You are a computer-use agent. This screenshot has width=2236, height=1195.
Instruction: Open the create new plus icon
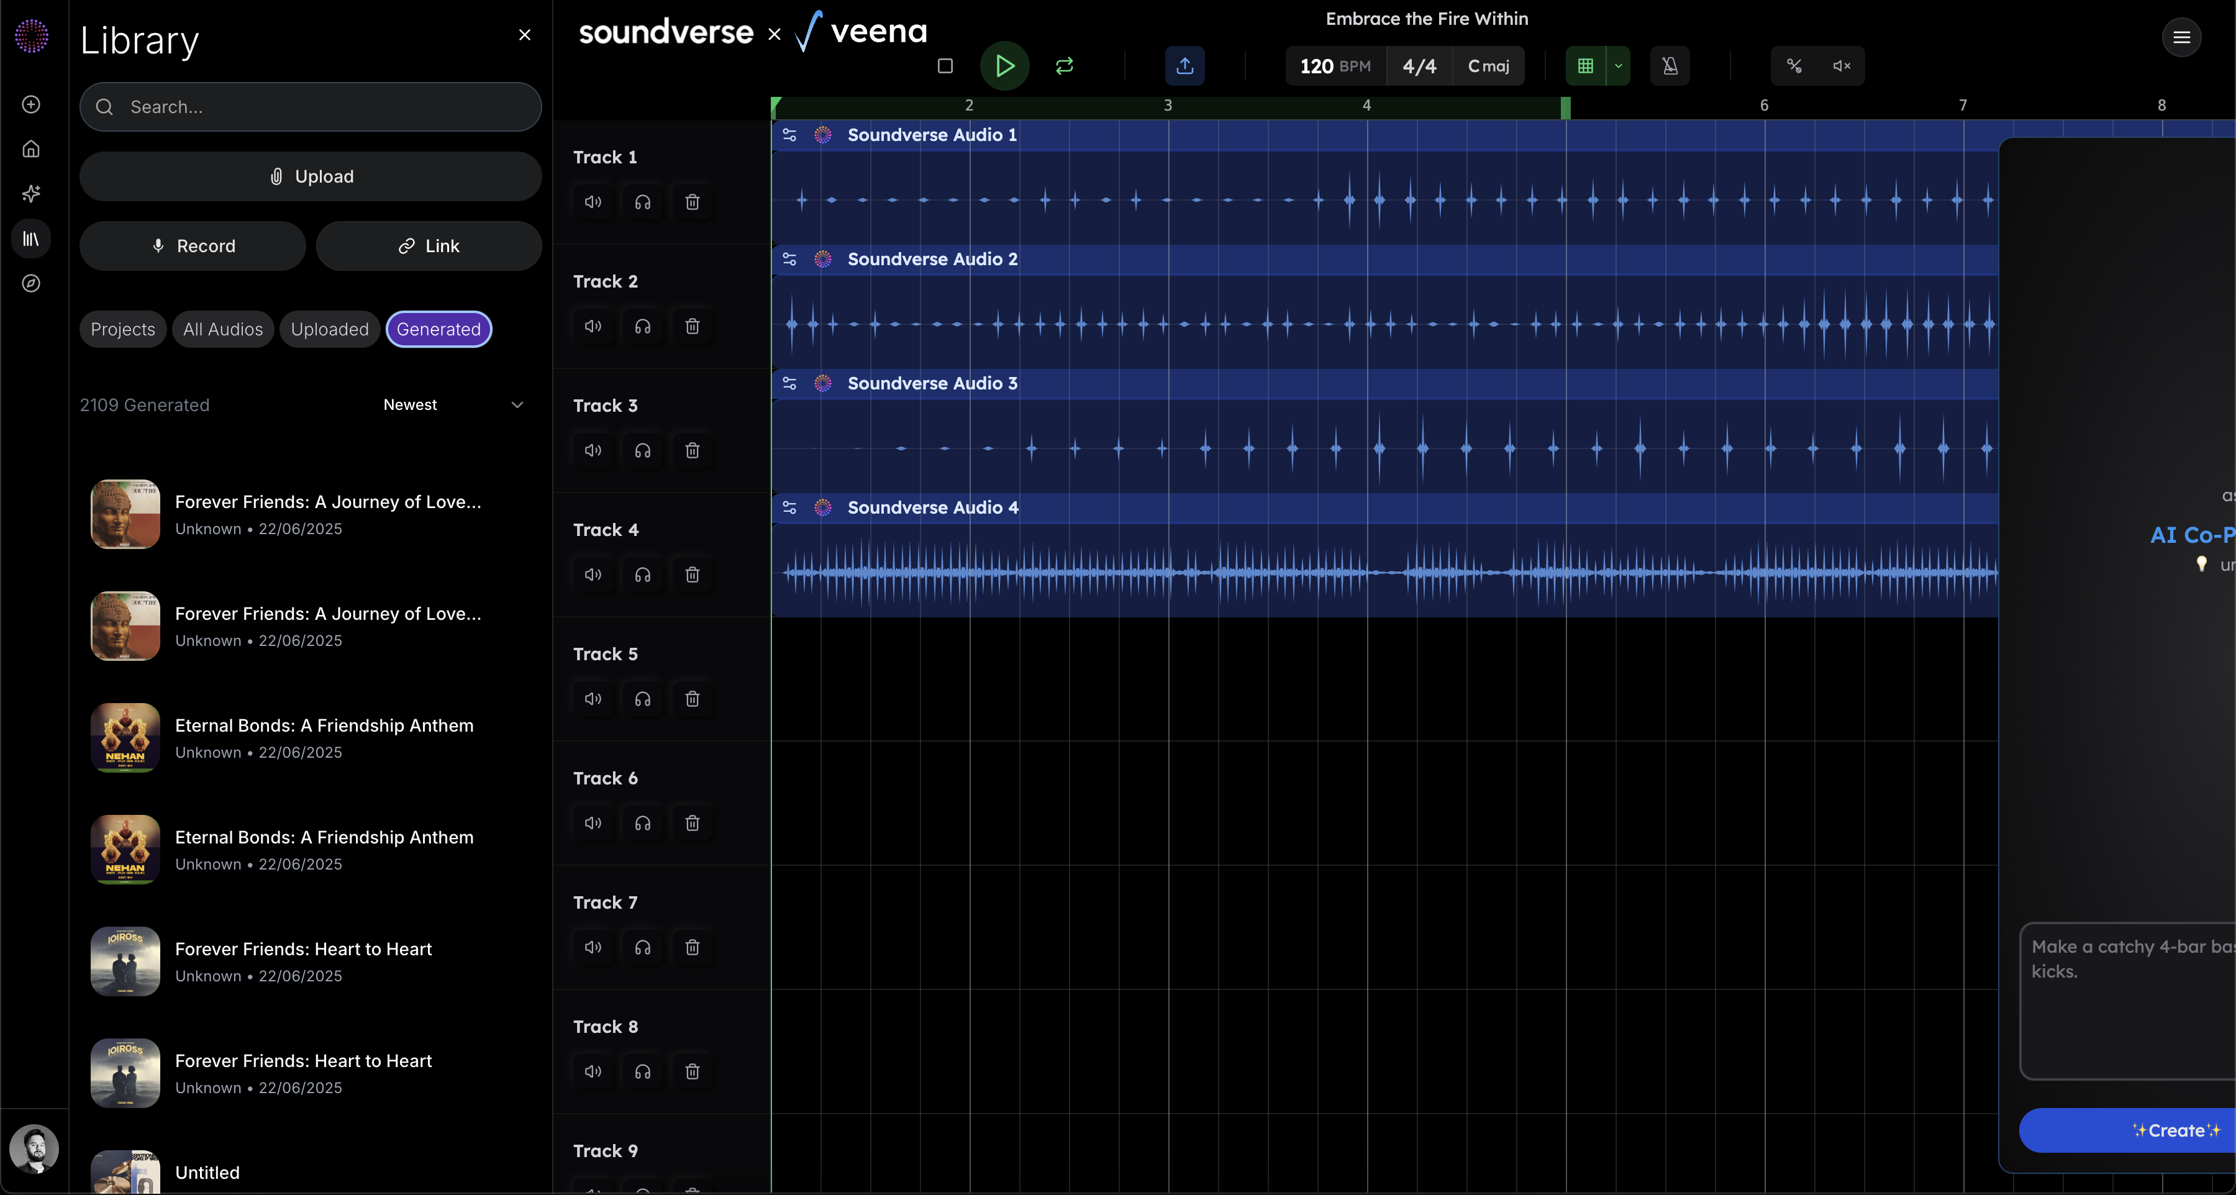31,104
